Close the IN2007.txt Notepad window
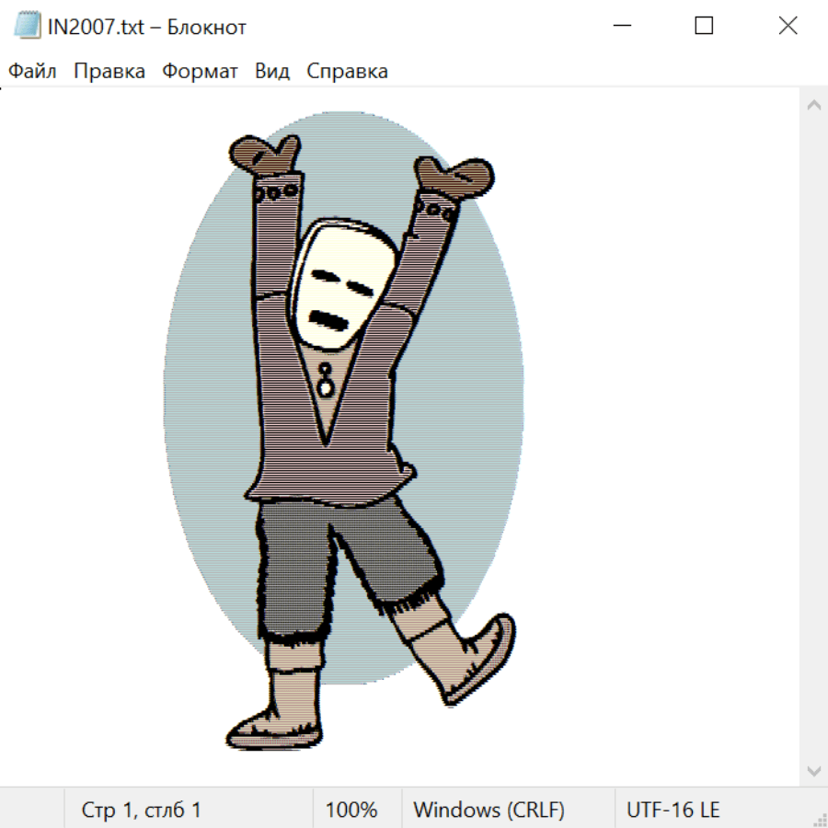This screenshot has width=828, height=828. pos(788,27)
